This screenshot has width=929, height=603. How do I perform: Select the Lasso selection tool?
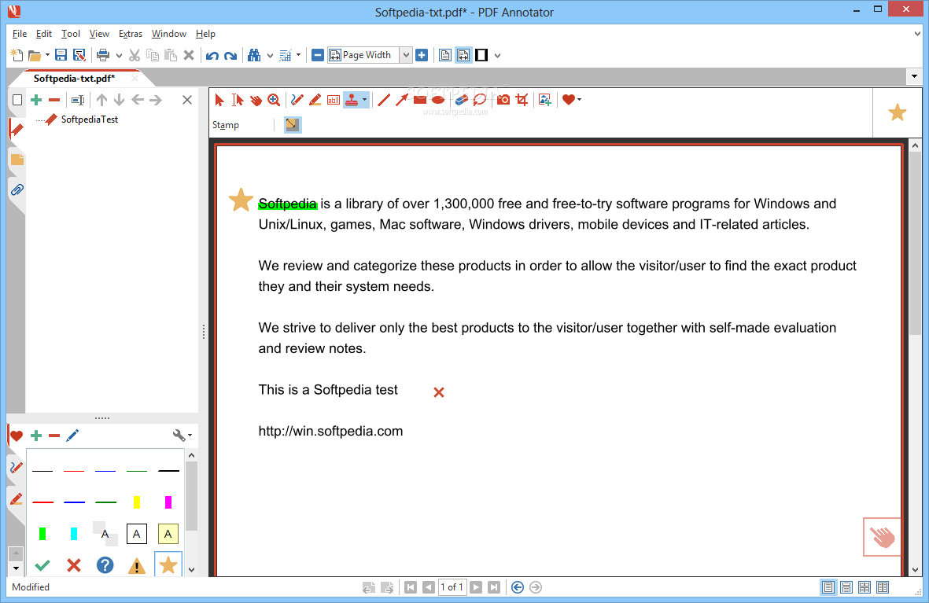(480, 100)
